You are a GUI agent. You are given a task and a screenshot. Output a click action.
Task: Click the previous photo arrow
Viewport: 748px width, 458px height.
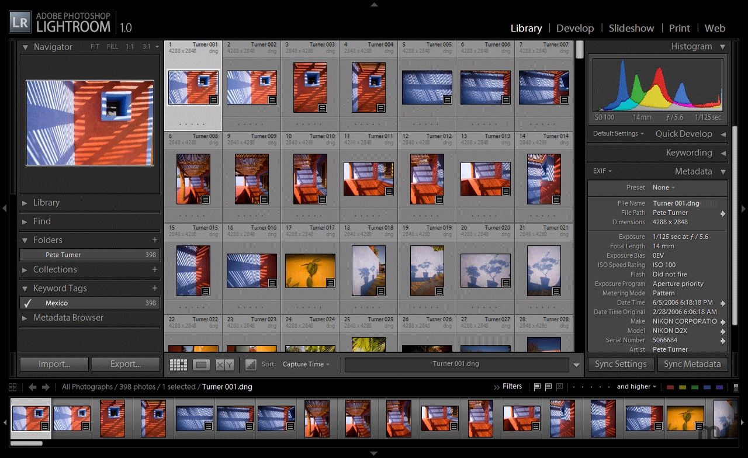tap(32, 387)
